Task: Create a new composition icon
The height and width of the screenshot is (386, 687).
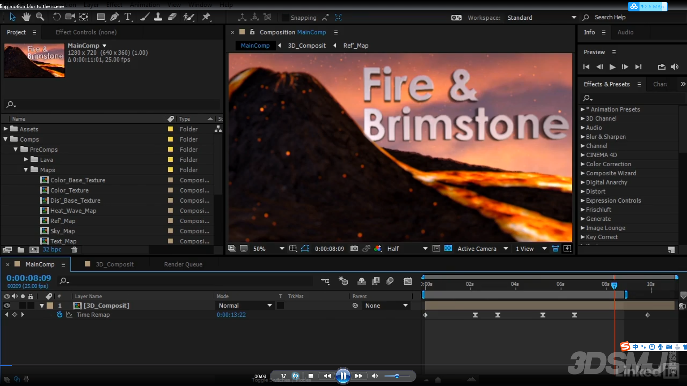Action: (x=34, y=250)
